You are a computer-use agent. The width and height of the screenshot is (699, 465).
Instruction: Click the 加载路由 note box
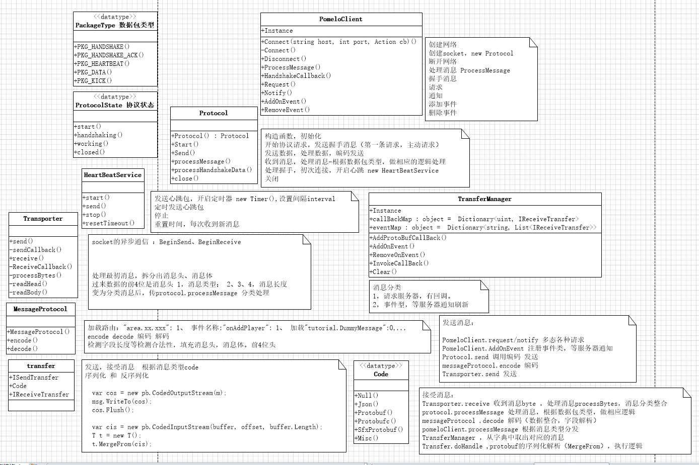click(257, 336)
